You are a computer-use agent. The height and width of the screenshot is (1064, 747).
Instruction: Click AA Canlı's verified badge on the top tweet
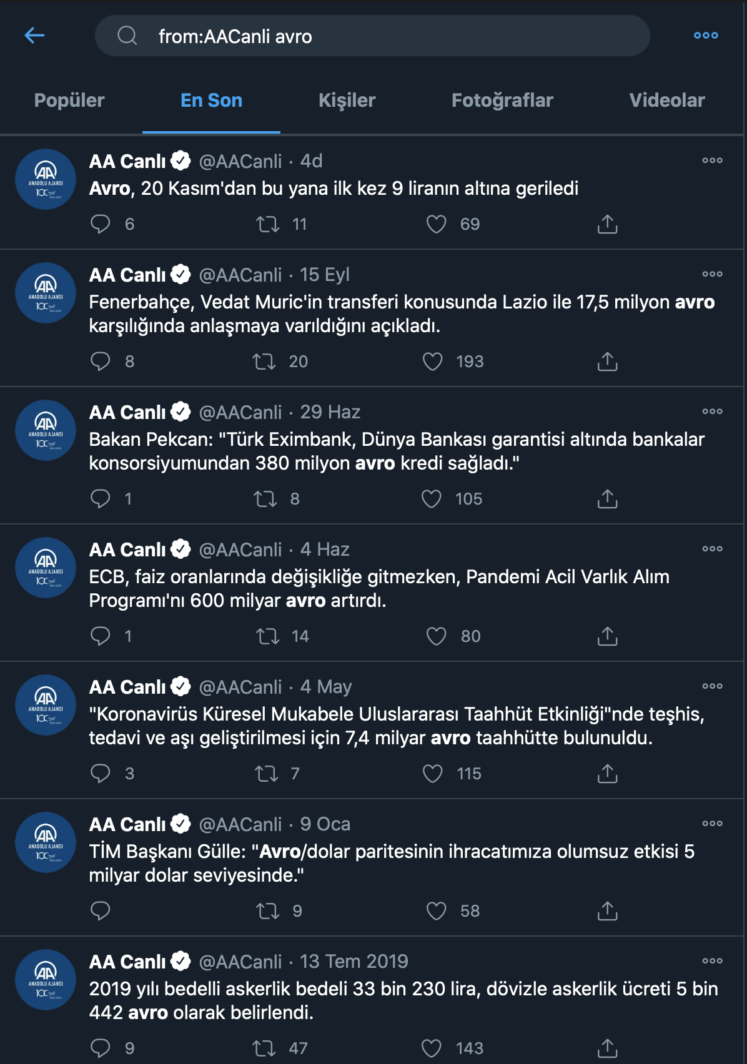coord(181,159)
